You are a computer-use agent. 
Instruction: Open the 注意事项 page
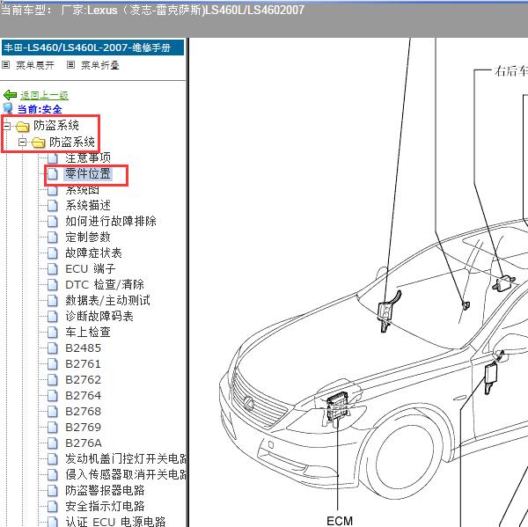pos(88,157)
